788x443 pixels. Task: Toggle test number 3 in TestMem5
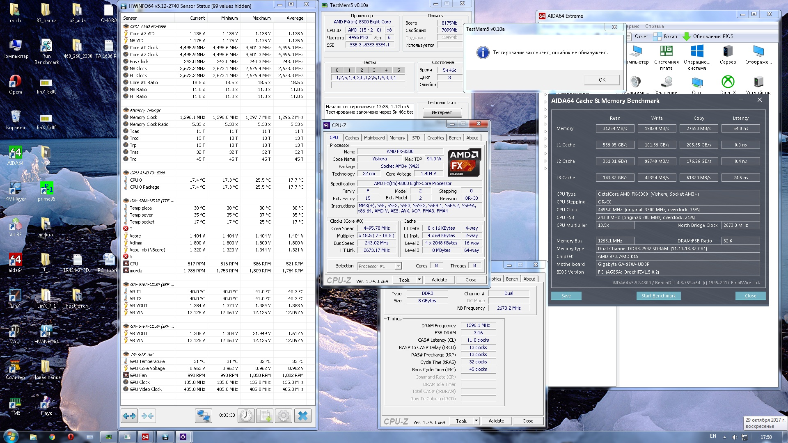(x=374, y=70)
